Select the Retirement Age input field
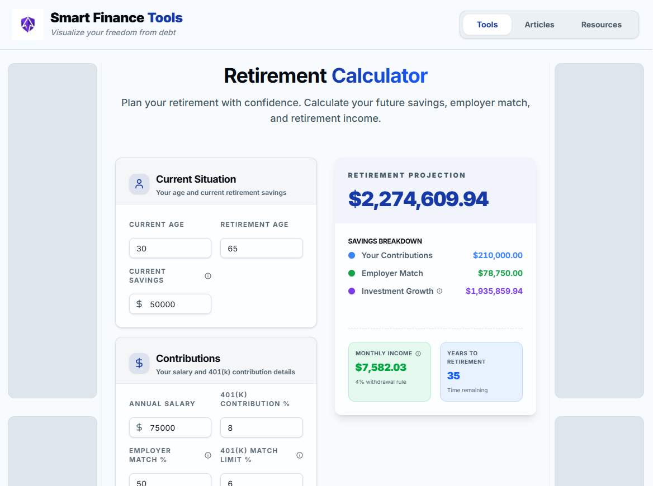This screenshot has height=486, width=653. coord(262,248)
